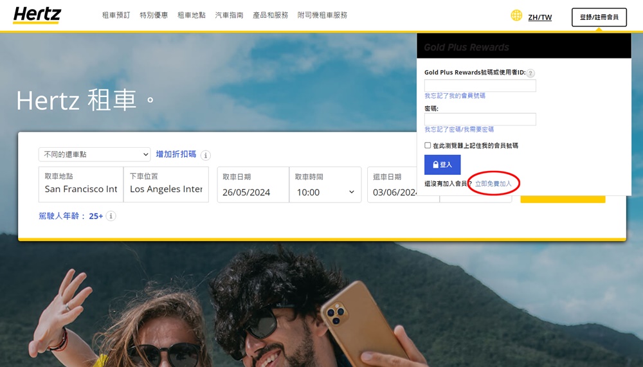Open the 不同的還車點 dropdown
This screenshot has height=367, width=643.
click(x=95, y=155)
